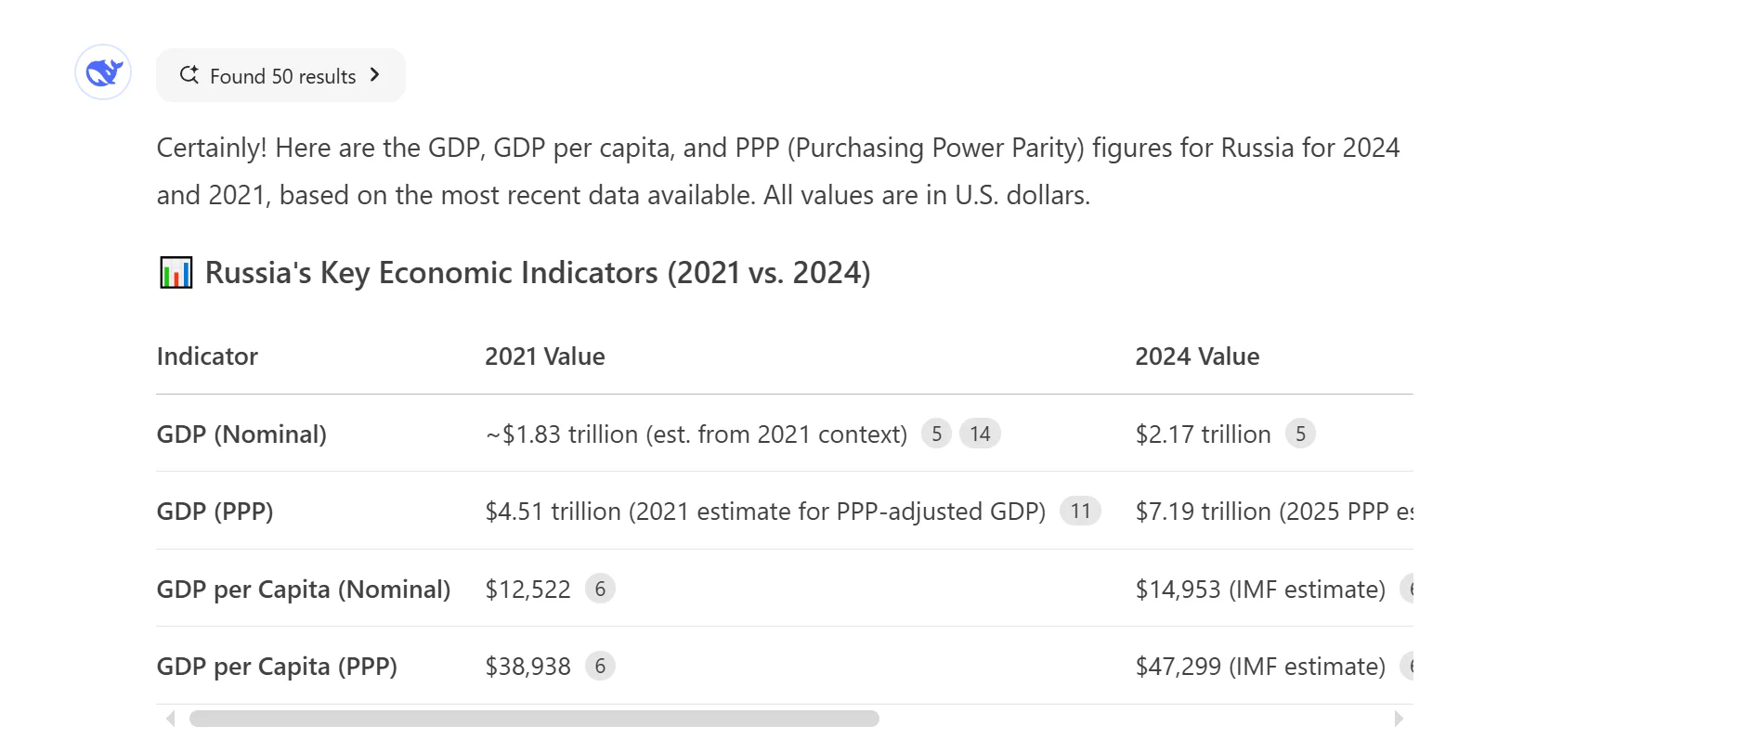The height and width of the screenshot is (752, 1745).
Task: Click the DeepSeek whale avatar icon
Action: pyautogui.click(x=103, y=72)
